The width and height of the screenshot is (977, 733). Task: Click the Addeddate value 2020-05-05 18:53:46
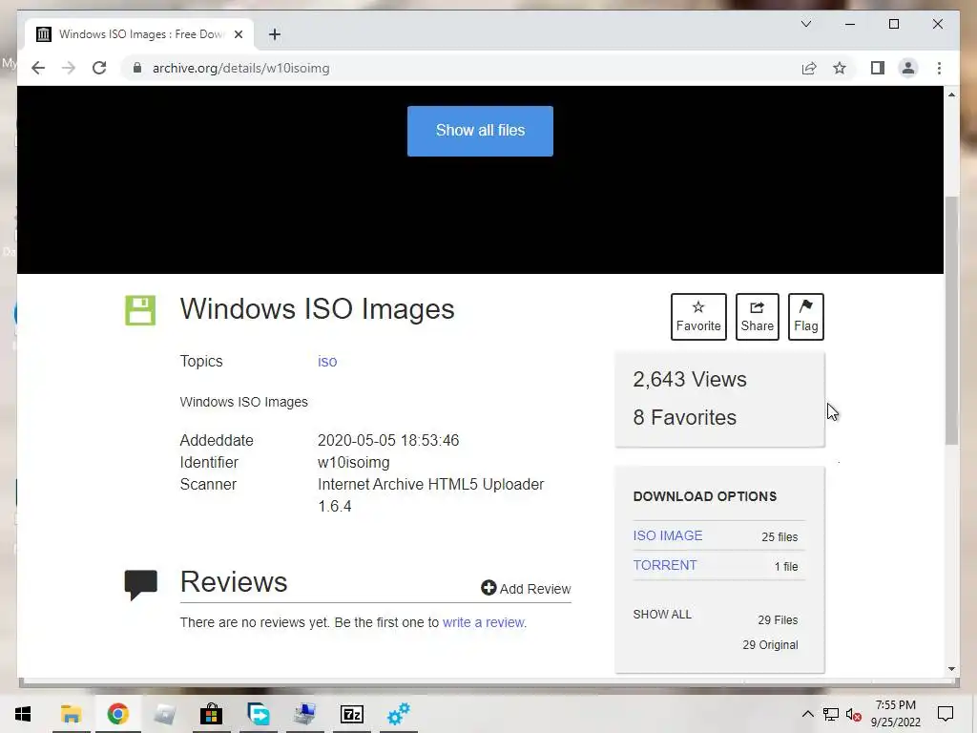388,441
